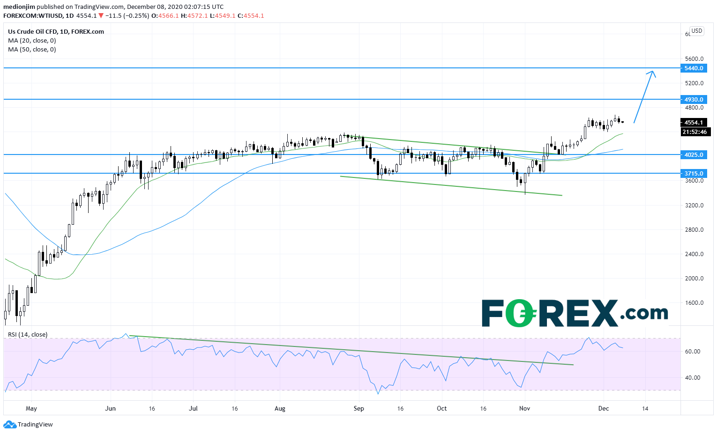Click the RSI (14, close) indicator label
This screenshot has width=717, height=434.
tap(28, 335)
